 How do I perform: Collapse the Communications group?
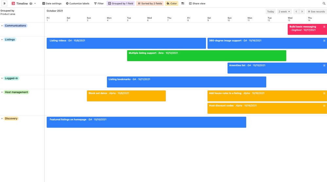(x=2, y=26)
